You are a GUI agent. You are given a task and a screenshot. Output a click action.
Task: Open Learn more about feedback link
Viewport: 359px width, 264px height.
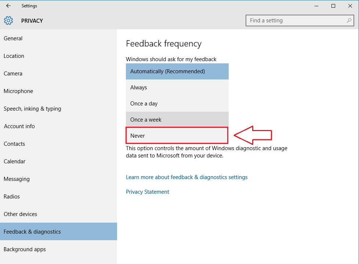pyautogui.click(x=186, y=177)
